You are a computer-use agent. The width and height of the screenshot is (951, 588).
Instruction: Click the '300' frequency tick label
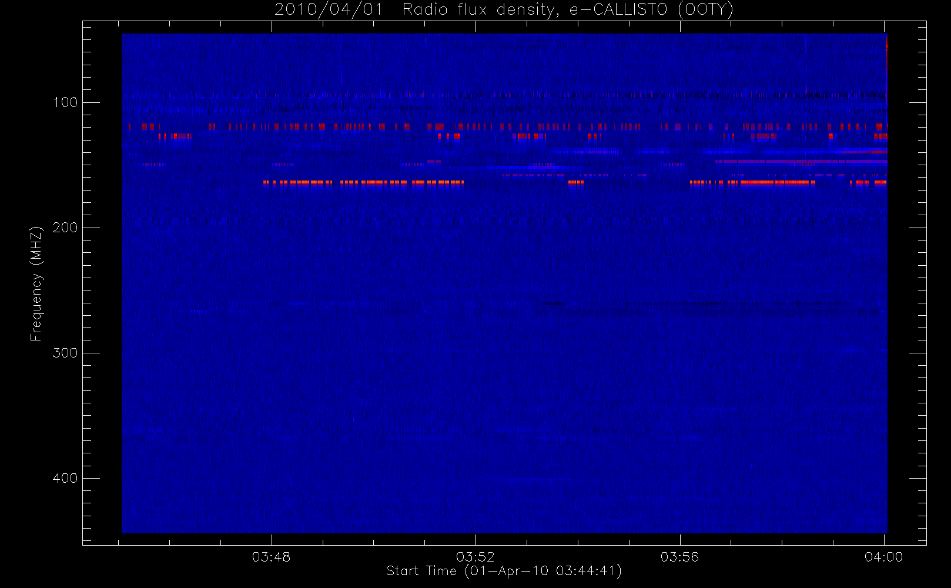tap(65, 353)
